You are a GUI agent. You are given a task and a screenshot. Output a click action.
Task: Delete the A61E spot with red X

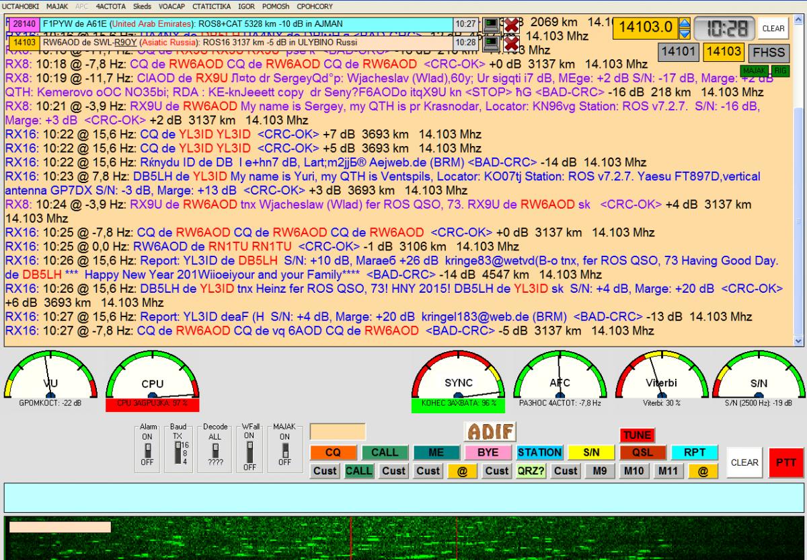pos(512,25)
